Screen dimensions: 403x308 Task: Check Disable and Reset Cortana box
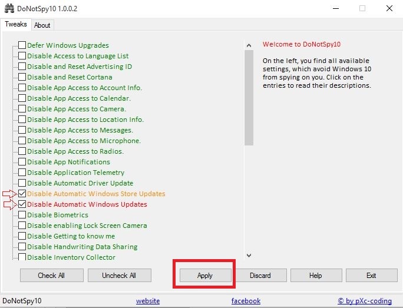pos(22,77)
